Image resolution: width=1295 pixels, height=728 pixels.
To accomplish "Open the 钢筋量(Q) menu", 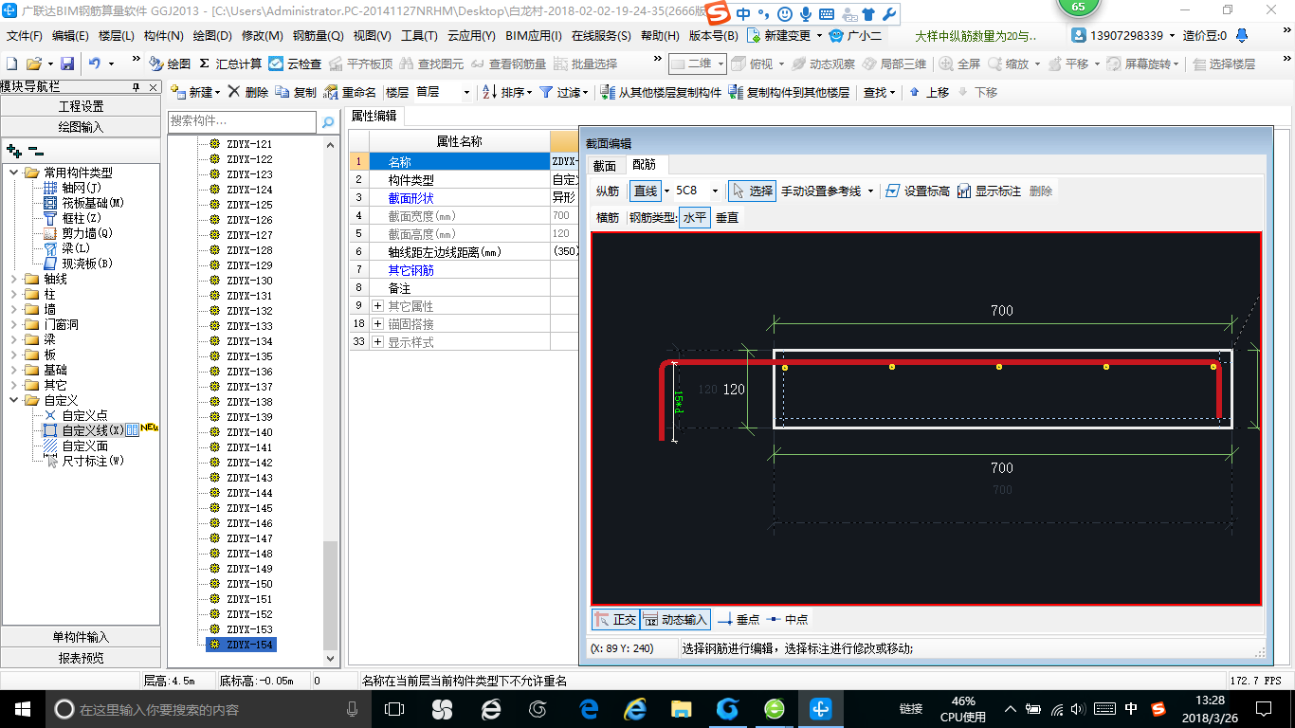I will click(318, 35).
